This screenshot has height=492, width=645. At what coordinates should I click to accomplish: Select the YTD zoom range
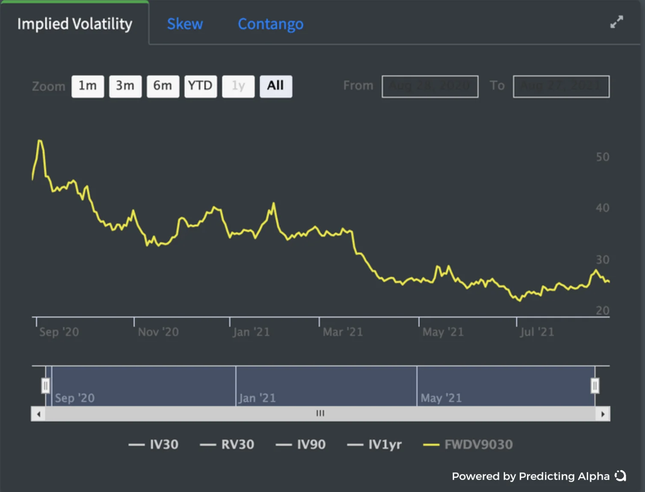(201, 86)
